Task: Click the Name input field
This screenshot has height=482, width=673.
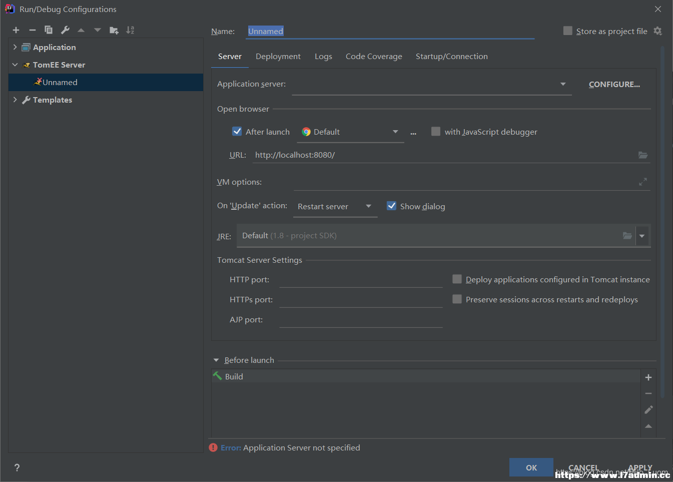Action: tap(390, 31)
